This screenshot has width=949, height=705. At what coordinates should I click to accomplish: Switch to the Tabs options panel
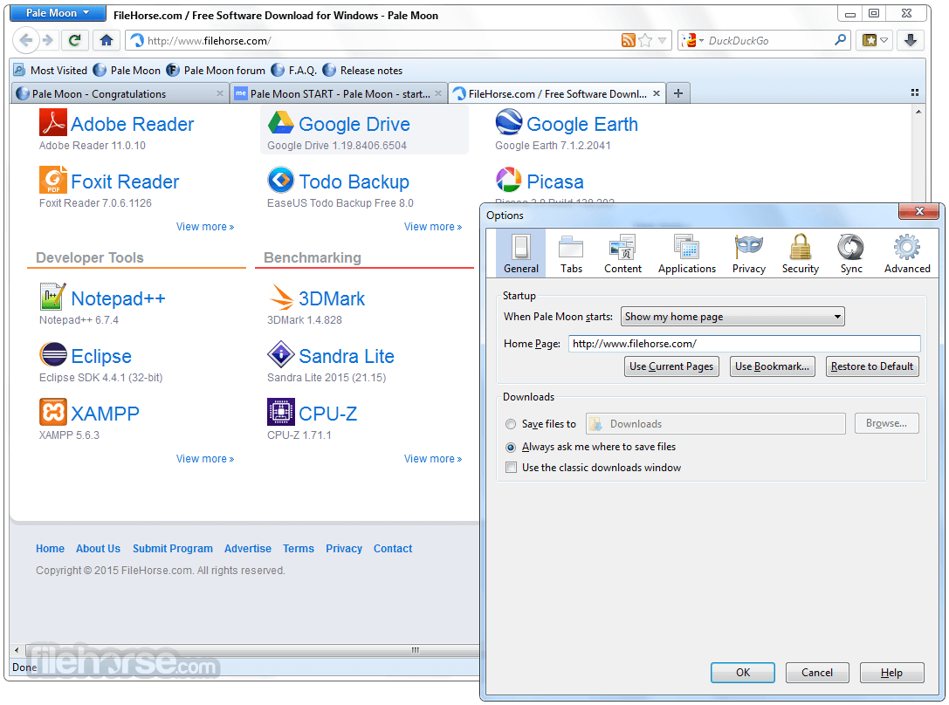pyautogui.click(x=571, y=254)
